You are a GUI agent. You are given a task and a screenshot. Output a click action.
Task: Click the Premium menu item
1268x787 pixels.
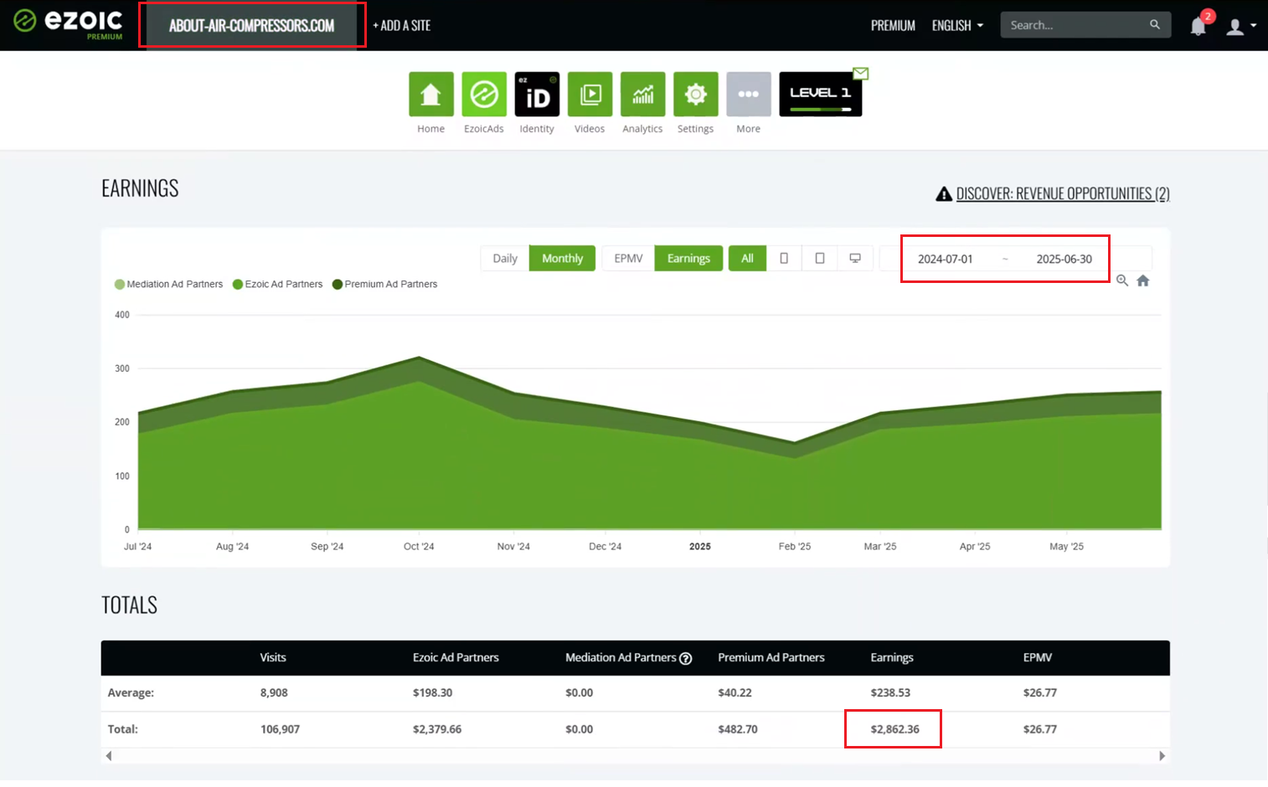click(893, 25)
